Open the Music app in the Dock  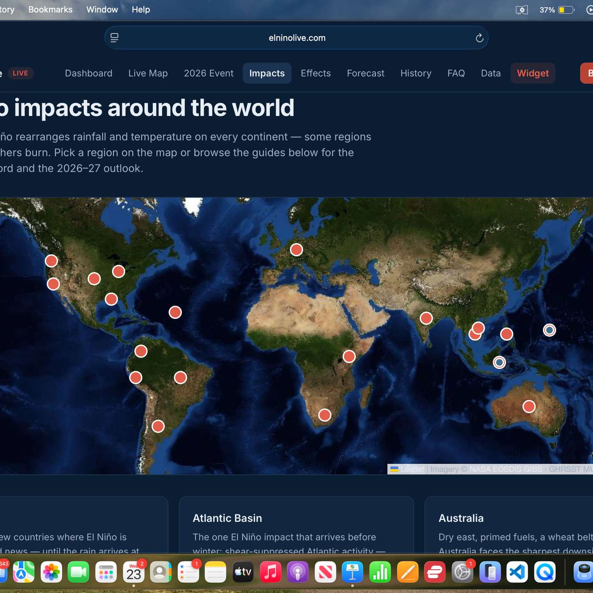(x=270, y=572)
